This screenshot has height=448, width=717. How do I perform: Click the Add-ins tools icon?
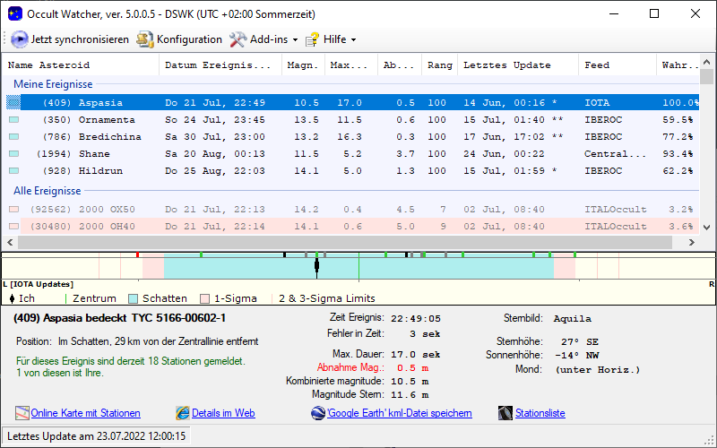click(x=238, y=39)
